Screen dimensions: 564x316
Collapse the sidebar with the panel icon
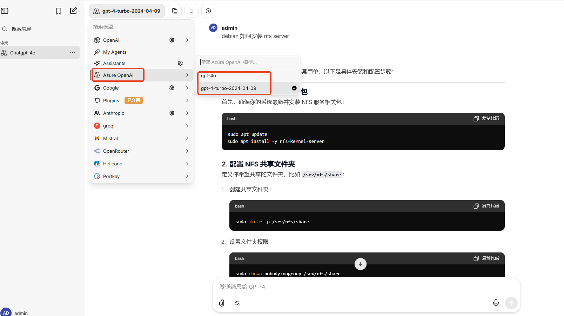pyautogui.click(x=5, y=11)
